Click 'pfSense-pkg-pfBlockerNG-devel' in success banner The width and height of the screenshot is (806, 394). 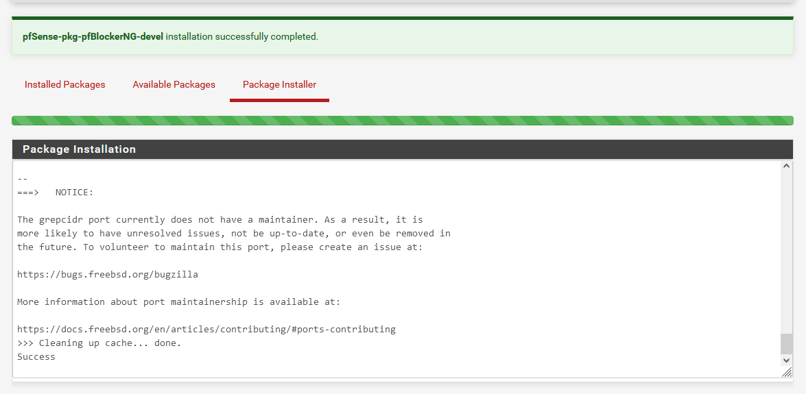(93, 37)
